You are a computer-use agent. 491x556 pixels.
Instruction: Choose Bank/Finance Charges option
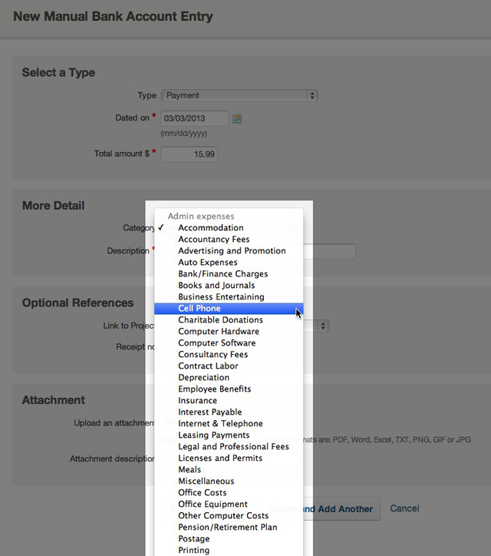pyautogui.click(x=222, y=274)
